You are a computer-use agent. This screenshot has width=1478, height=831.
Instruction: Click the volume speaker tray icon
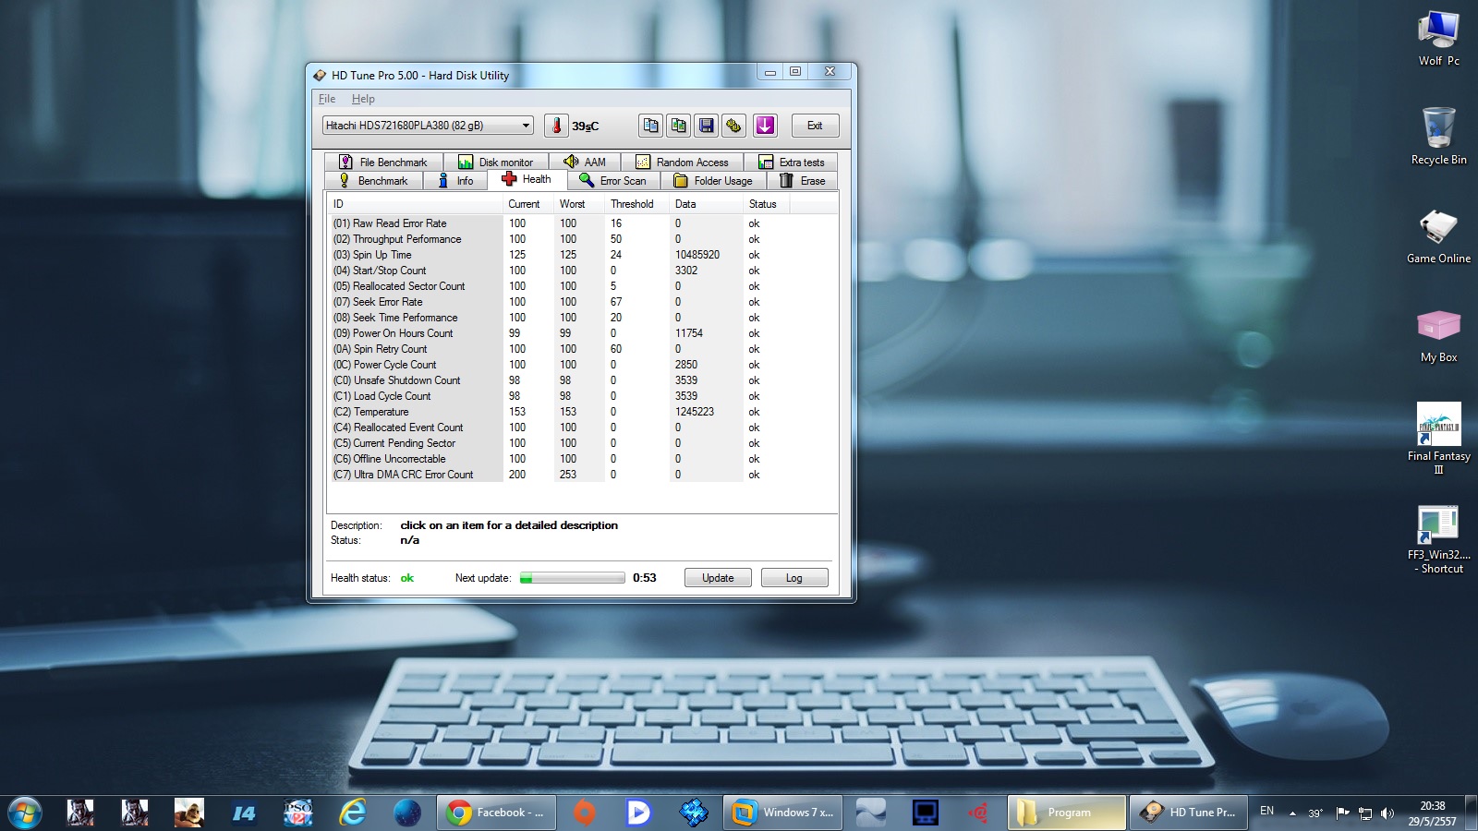pyautogui.click(x=1387, y=813)
